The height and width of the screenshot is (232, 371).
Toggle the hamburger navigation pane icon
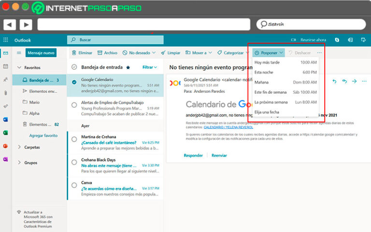click(x=19, y=53)
